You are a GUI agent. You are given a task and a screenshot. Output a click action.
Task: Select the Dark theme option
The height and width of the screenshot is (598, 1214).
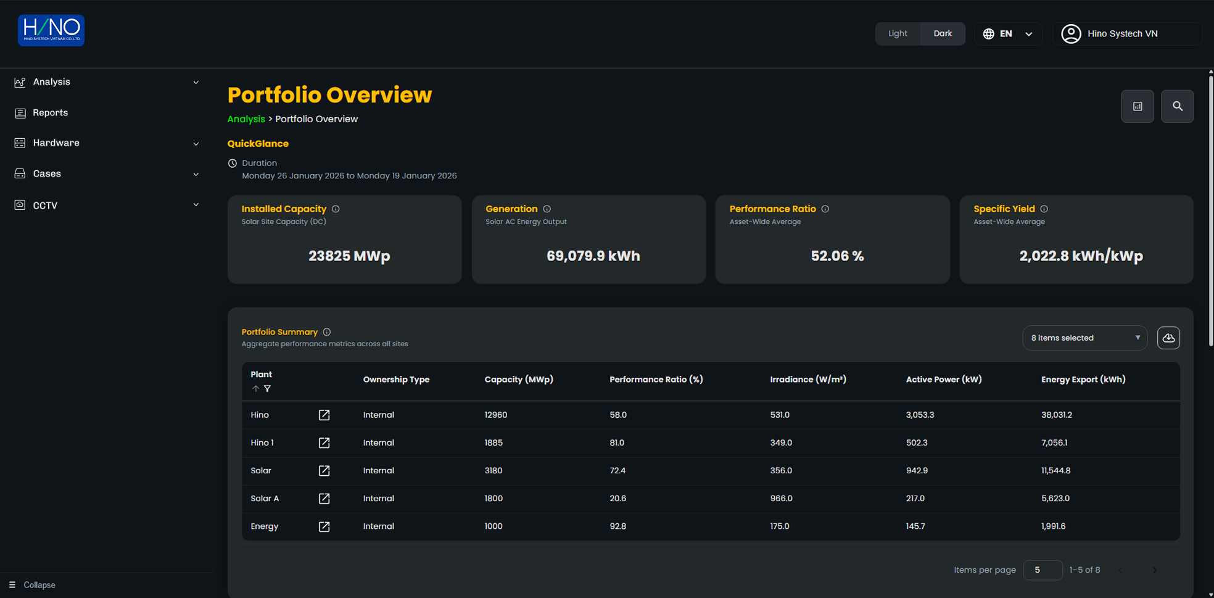[x=942, y=34]
